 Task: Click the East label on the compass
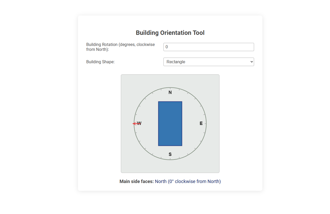(201, 123)
